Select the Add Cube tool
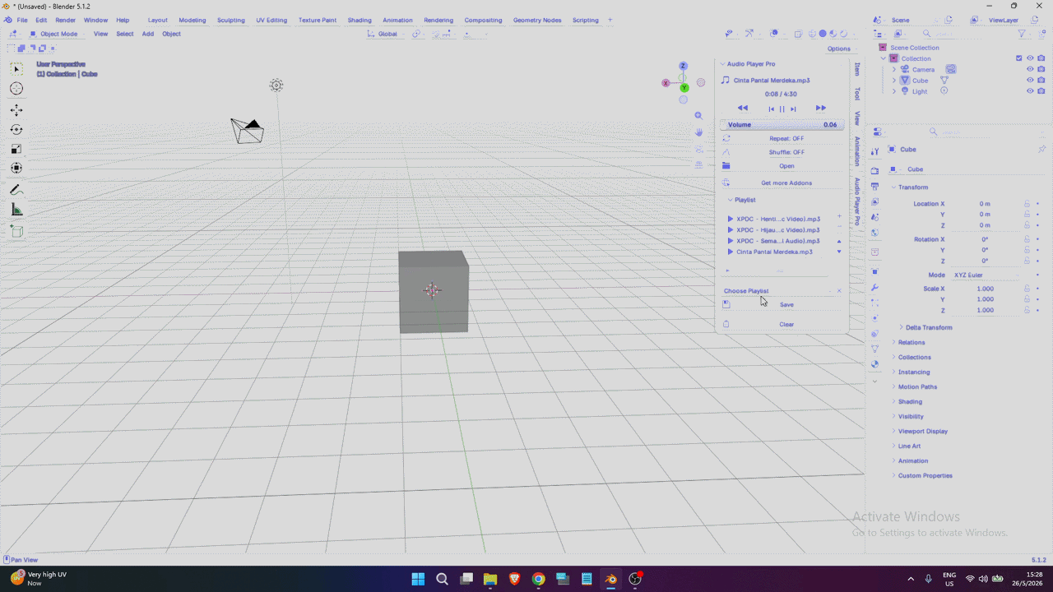This screenshot has height=592, width=1053. tap(16, 232)
